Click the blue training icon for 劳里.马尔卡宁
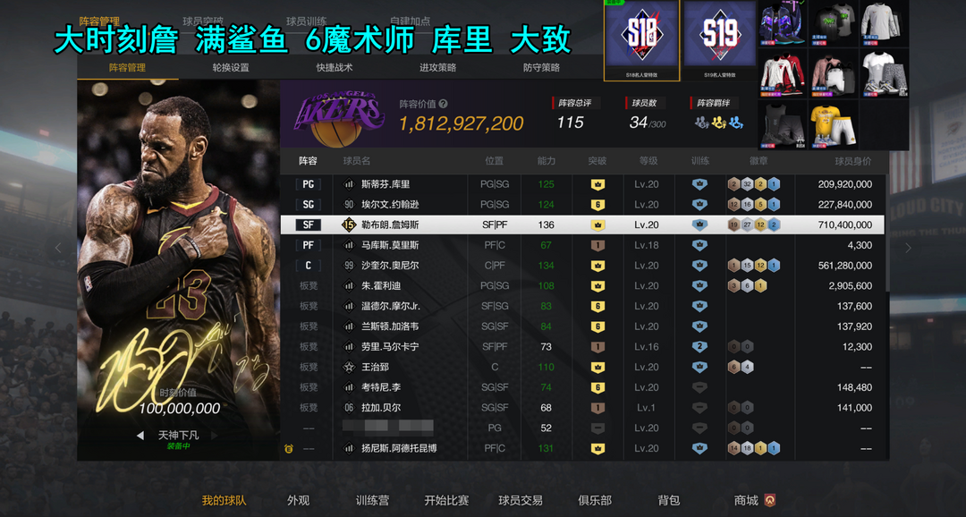Image resolution: width=966 pixels, height=517 pixels. coord(699,347)
